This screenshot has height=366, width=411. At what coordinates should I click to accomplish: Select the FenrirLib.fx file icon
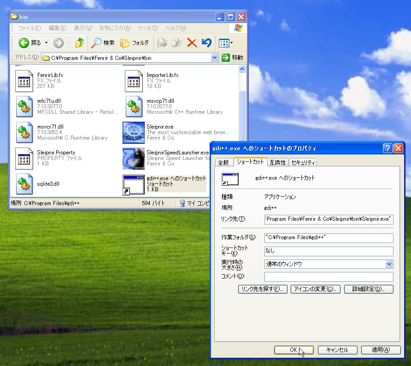(24, 81)
